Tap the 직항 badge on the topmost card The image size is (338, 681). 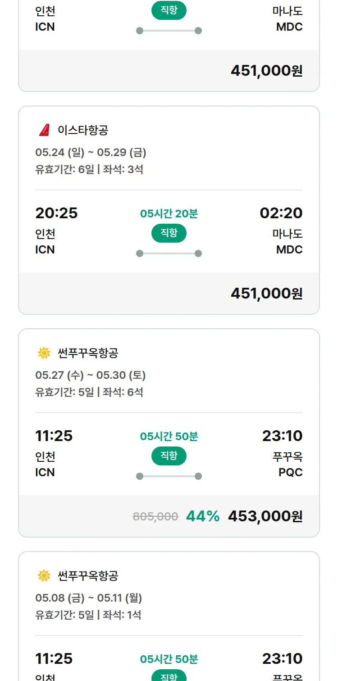pos(169,10)
